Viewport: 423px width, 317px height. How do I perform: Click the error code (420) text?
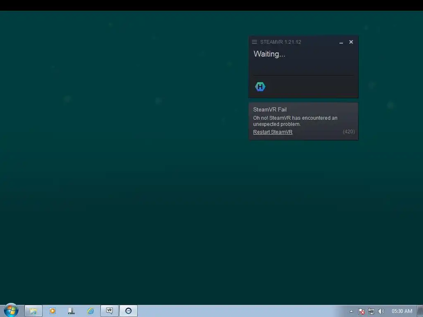tap(349, 132)
